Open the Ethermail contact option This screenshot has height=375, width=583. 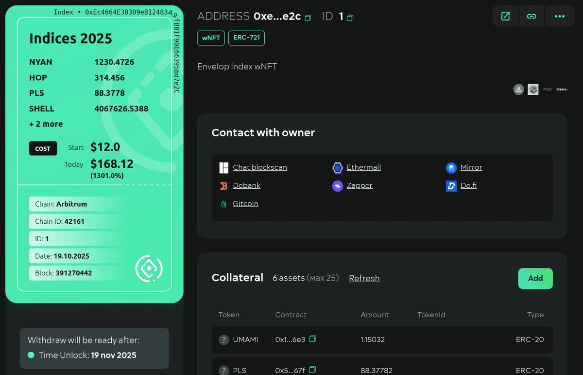364,167
